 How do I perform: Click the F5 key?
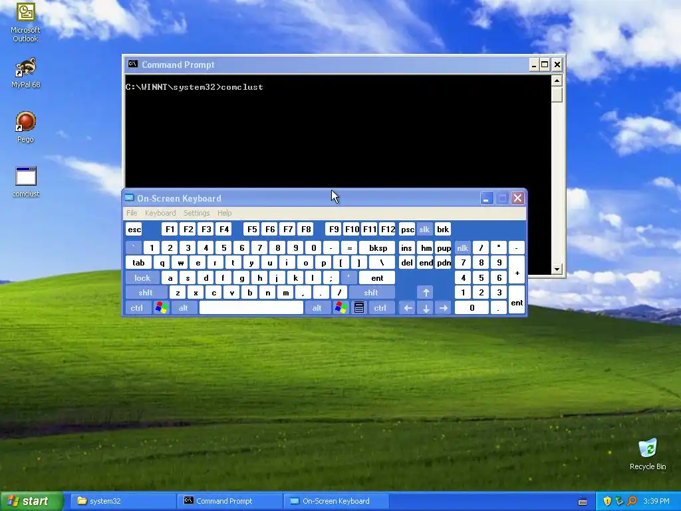pyautogui.click(x=251, y=230)
